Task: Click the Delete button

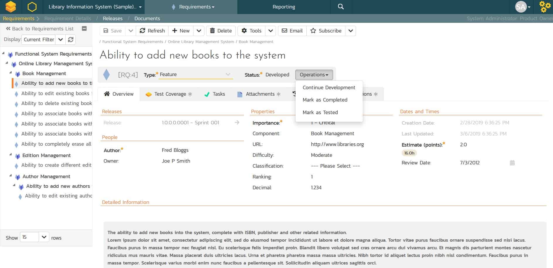Action: coord(221,31)
